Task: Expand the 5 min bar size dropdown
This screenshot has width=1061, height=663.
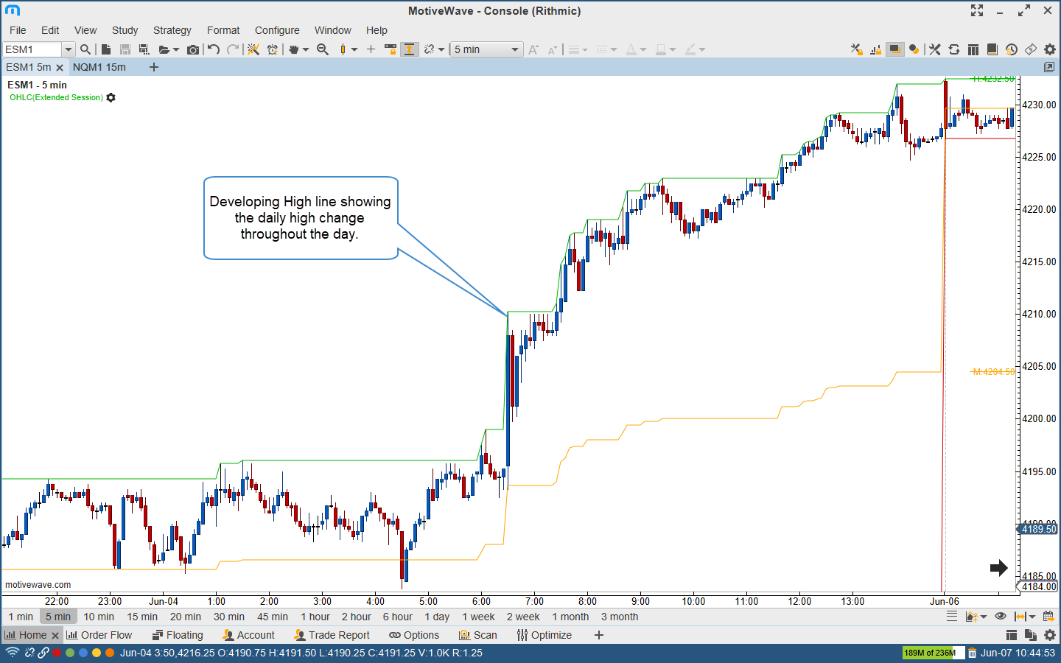Action: coord(514,49)
